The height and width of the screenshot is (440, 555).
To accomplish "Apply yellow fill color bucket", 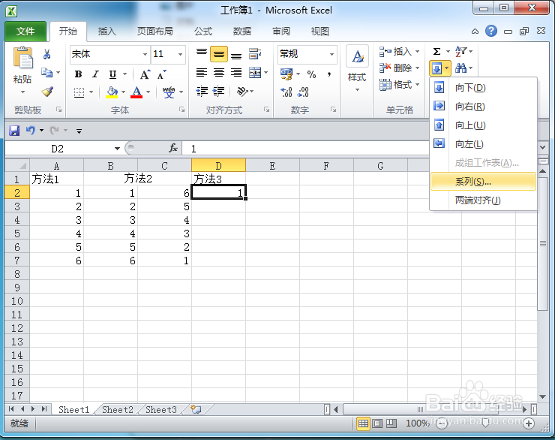I will (112, 92).
